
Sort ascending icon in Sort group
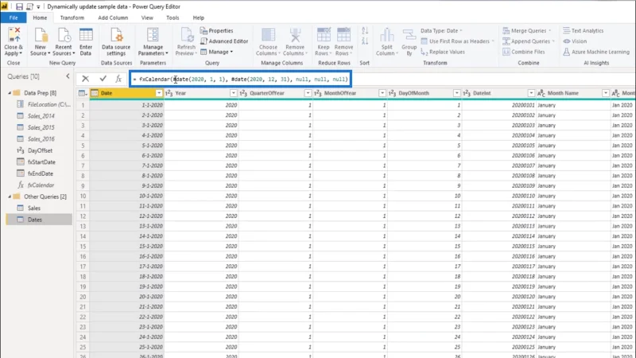click(x=365, y=31)
